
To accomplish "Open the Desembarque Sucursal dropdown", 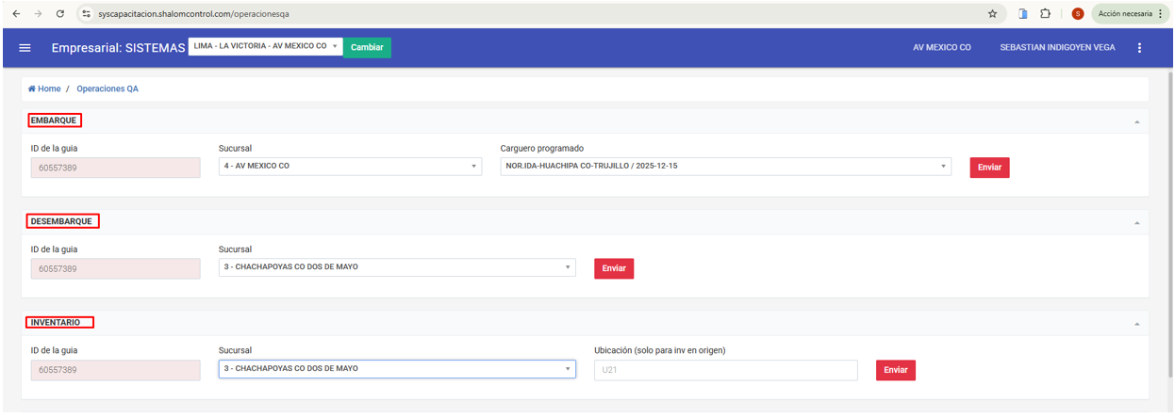I will pos(397,267).
